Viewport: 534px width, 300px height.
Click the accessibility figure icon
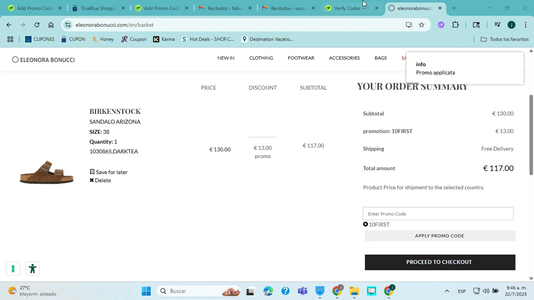point(32,269)
